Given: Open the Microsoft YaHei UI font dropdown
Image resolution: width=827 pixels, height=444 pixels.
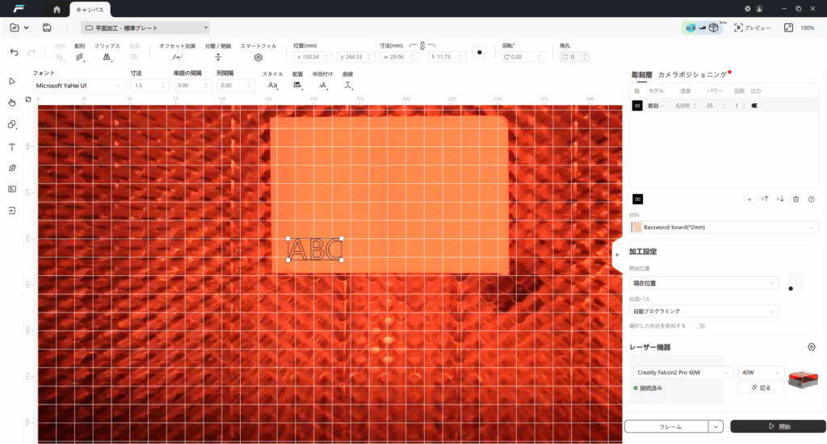Looking at the screenshot, I should point(78,86).
